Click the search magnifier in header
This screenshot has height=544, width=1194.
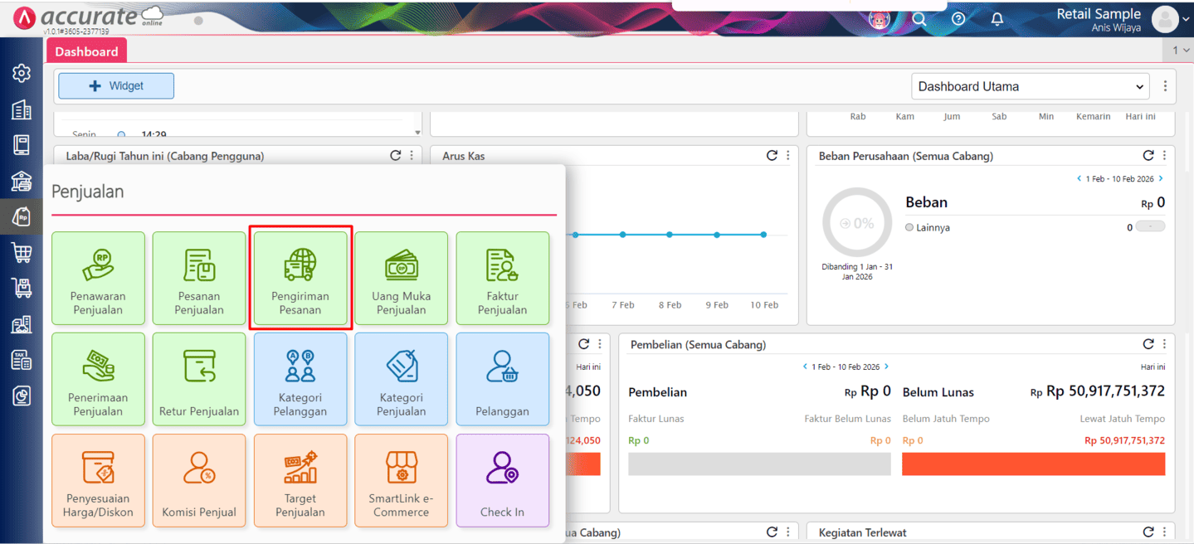click(x=919, y=19)
